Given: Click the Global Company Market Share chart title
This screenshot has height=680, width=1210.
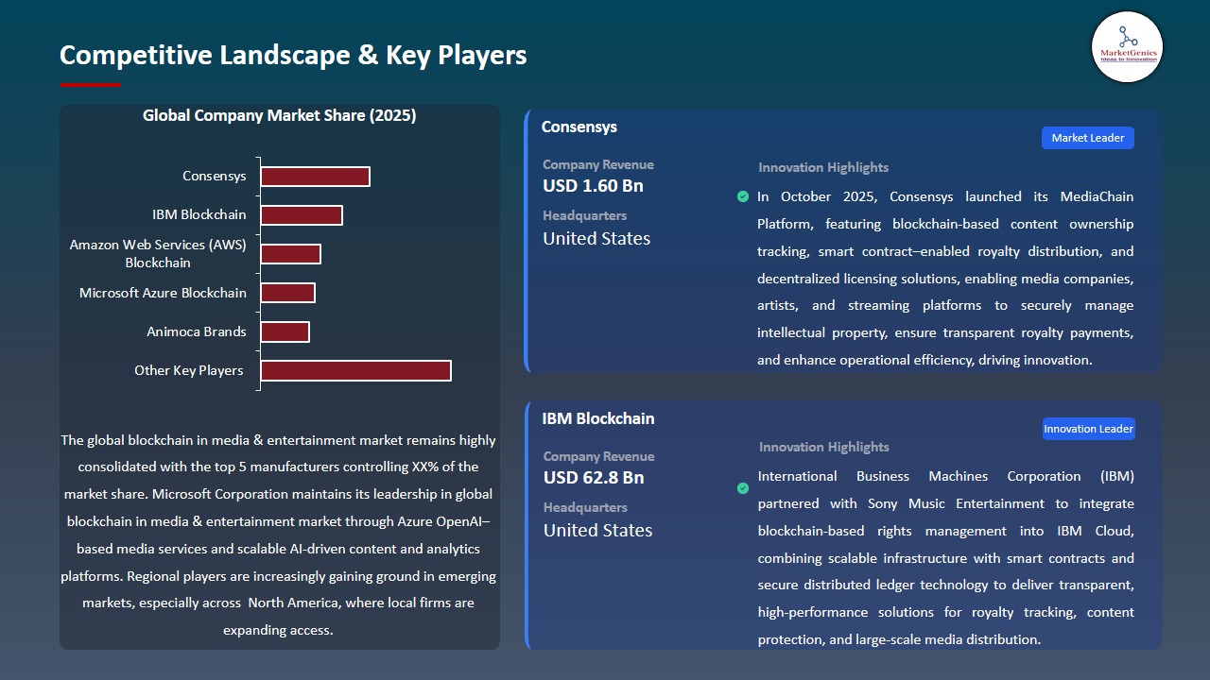Looking at the screenshot, I should (279, 115).
